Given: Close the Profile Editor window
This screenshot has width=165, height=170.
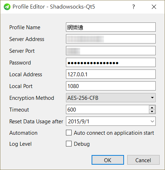Looking at the screenshot, I should pos(154,7).
